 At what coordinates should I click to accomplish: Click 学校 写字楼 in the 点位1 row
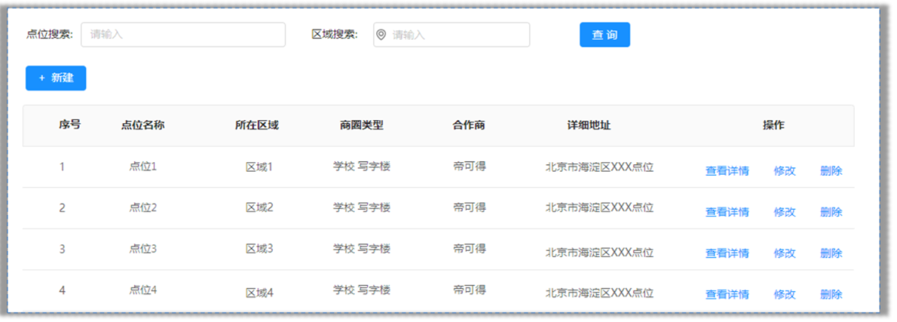click(x=362, y=167)
